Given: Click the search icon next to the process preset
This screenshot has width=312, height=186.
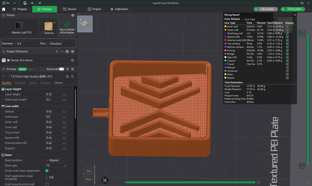Looking at the screenshot, I should pyautogui.click(x=73, y=76).
